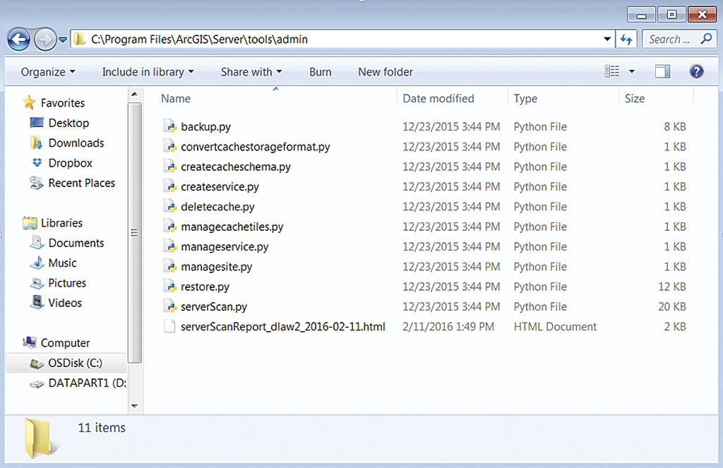Select the managecachetiles.py file icon
Image resolution: width=723 pixels, height=468 pixels.
pos(170,227)
